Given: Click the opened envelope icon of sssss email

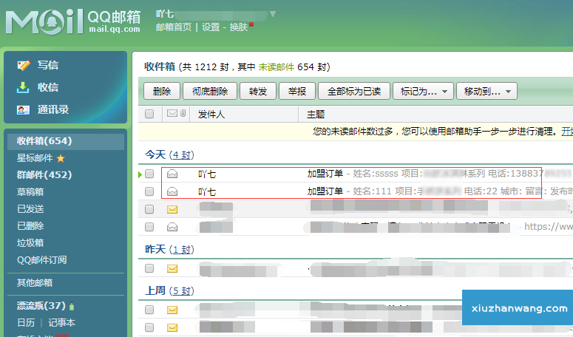Looking at the screenshot, I should [x=172, y=174].
